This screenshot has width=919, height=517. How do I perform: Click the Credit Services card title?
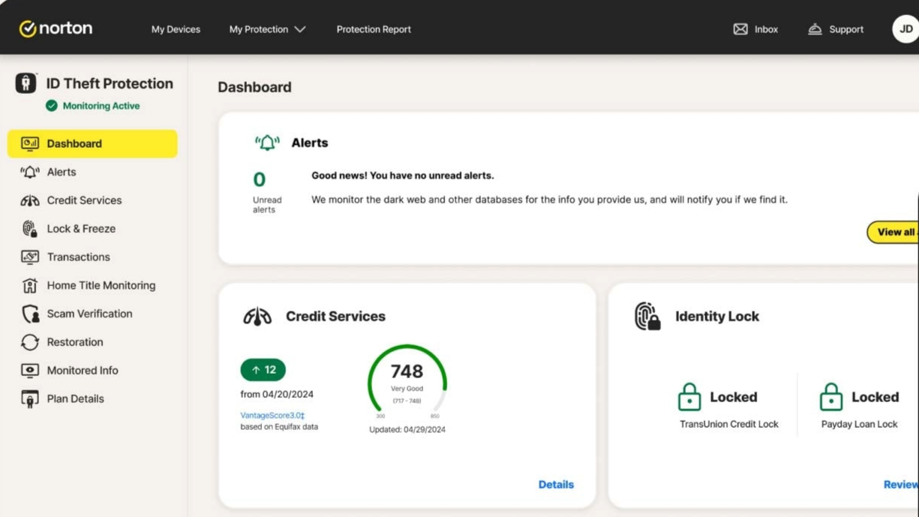point(335,317)
